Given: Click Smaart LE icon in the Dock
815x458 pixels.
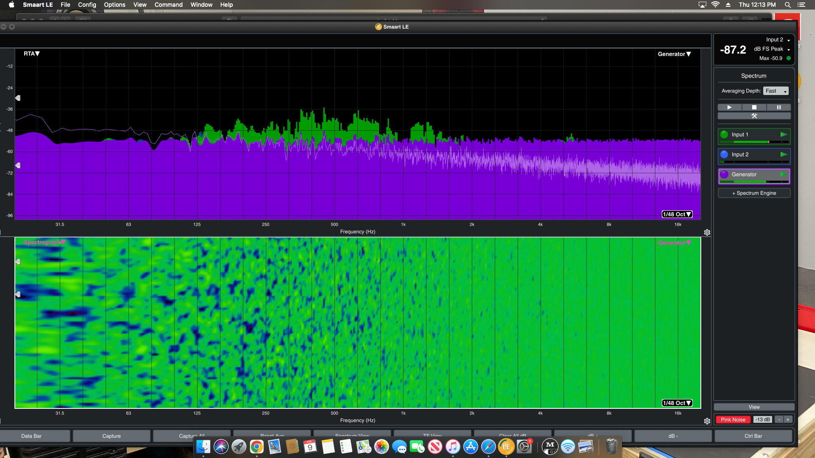Looking at the screenshot, I should click(x=506, y=446).
